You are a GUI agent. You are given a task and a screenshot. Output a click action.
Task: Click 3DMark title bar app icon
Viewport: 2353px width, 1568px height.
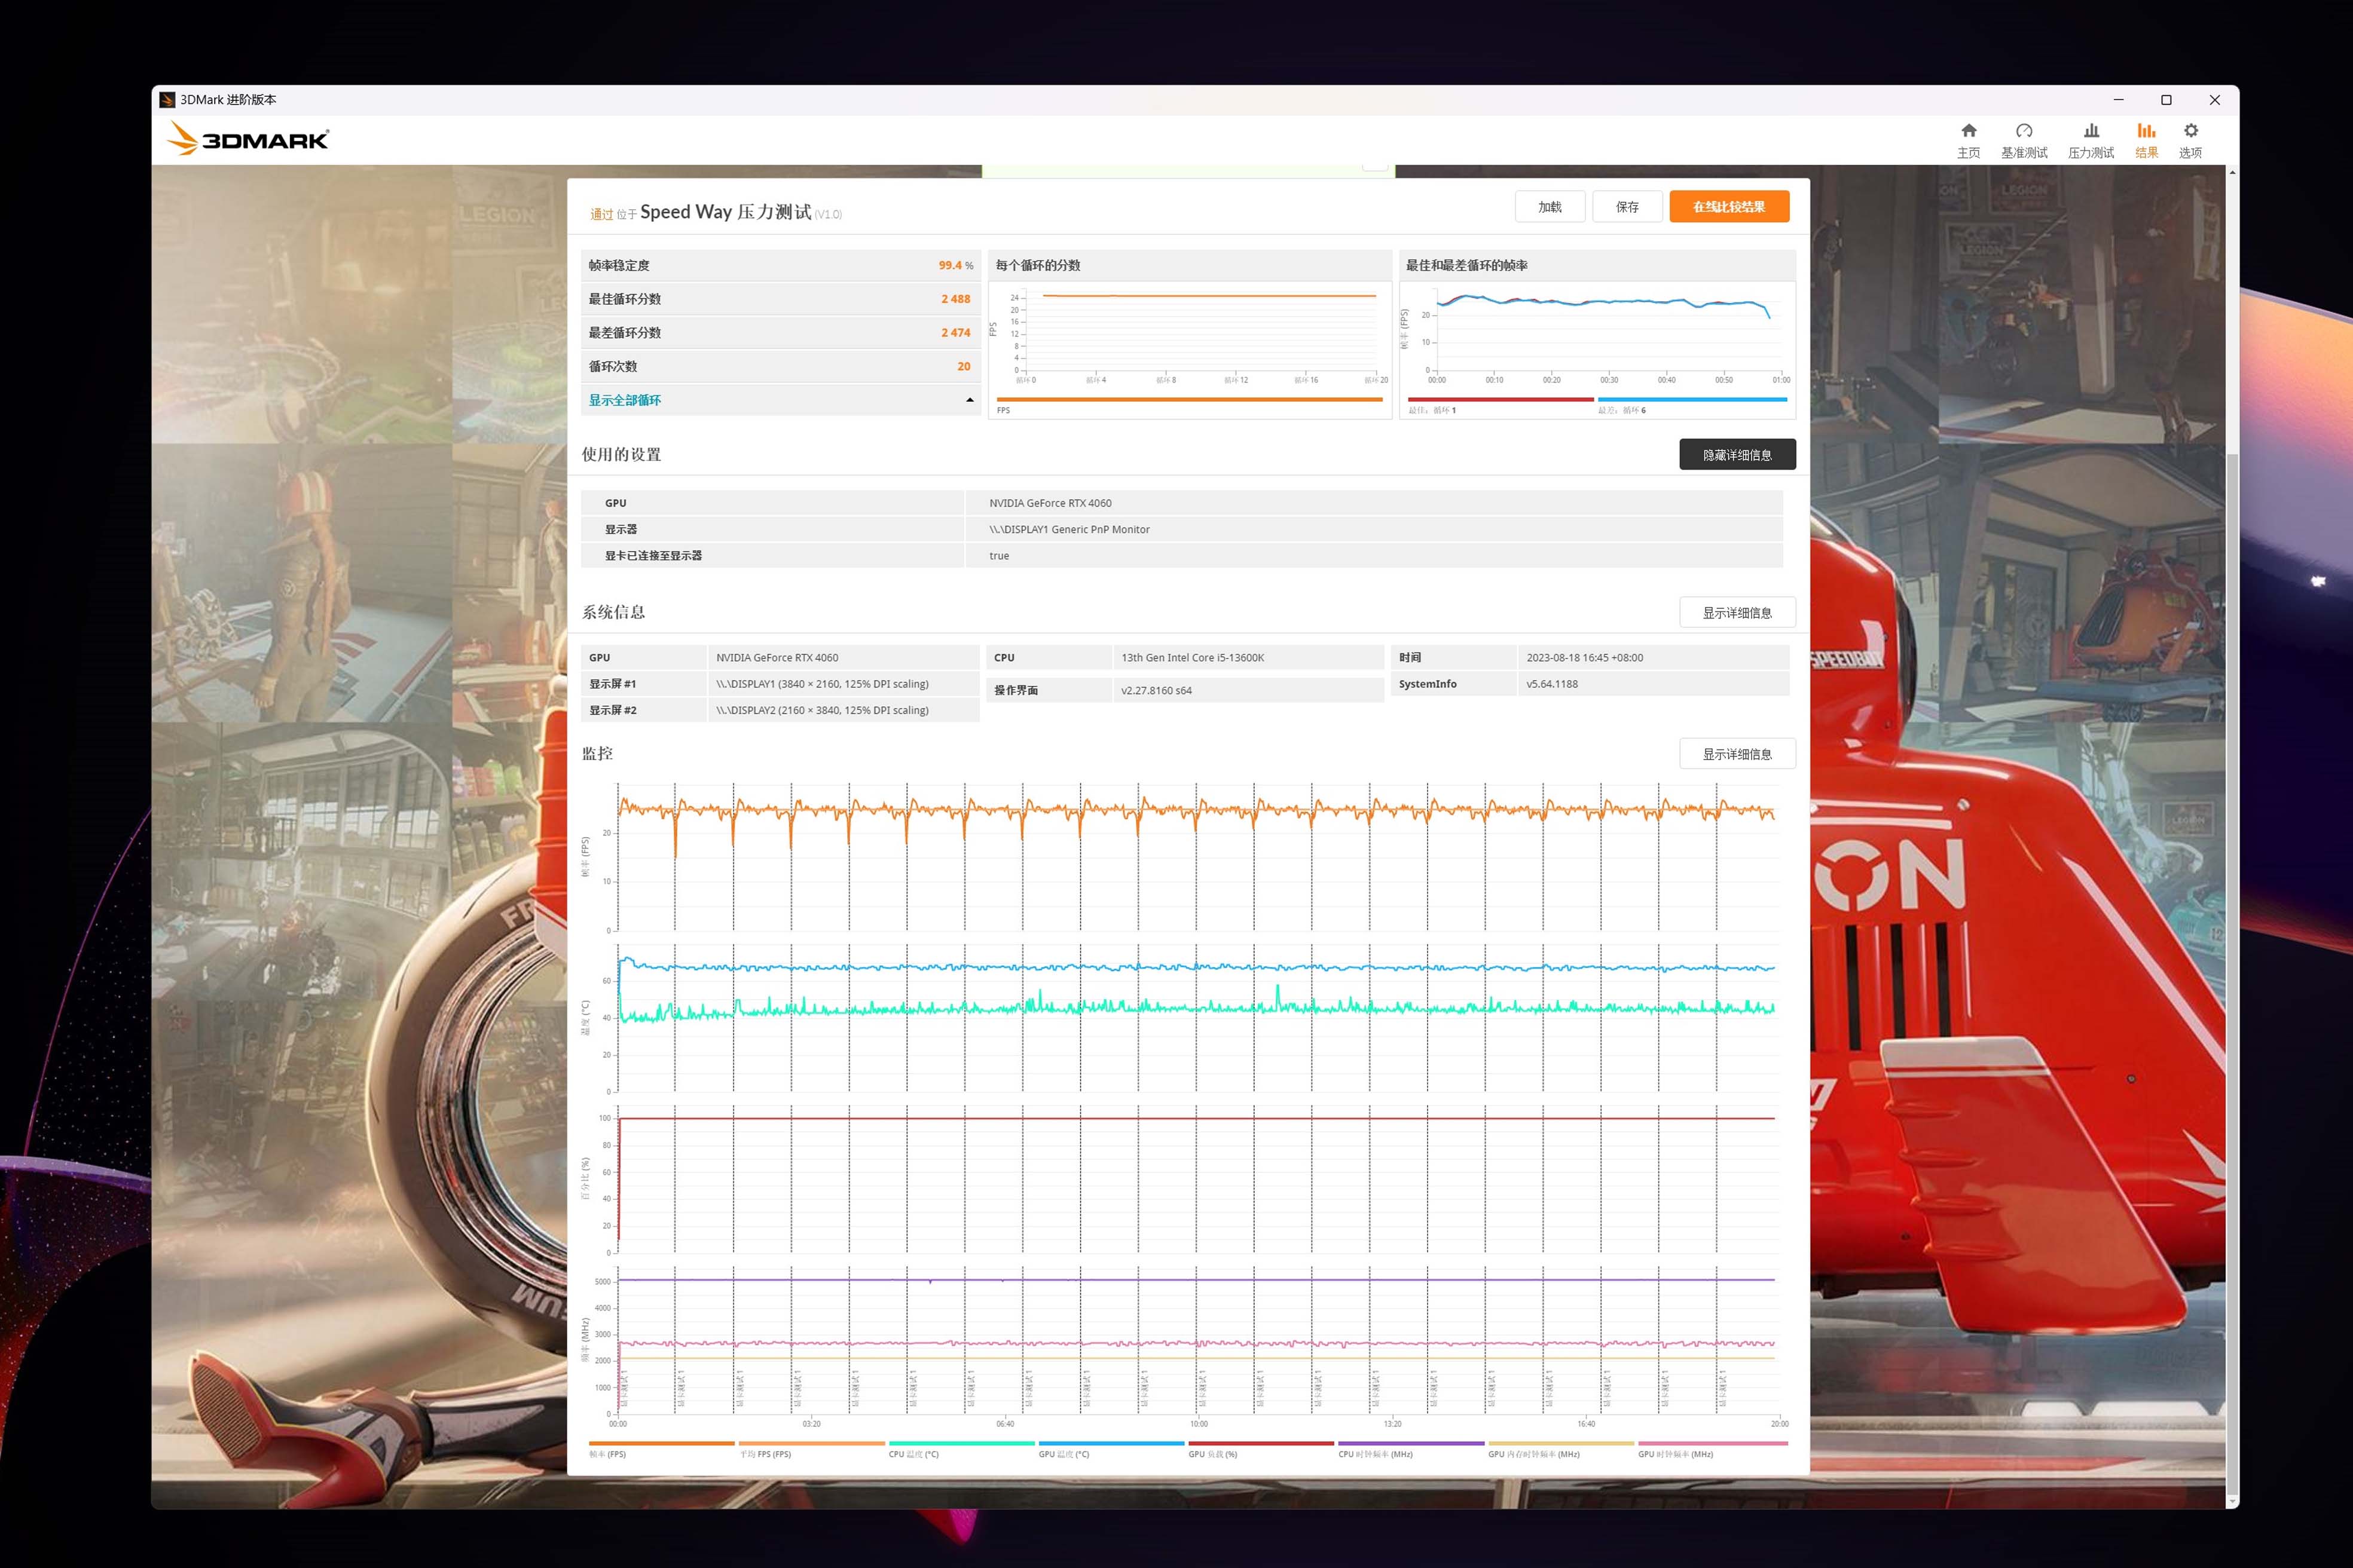(x=167, y=100)
